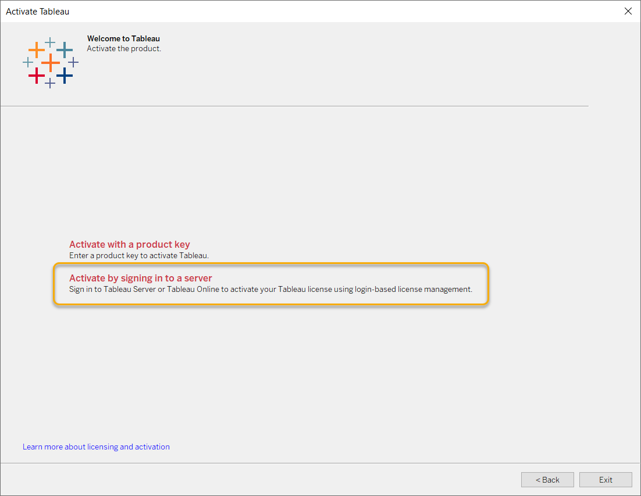Choose Activate with a product key
The height and width of the screenshot is (496, 641).
(129, 244)
